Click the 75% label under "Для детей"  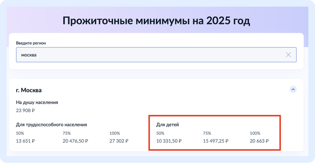point(207,133)
